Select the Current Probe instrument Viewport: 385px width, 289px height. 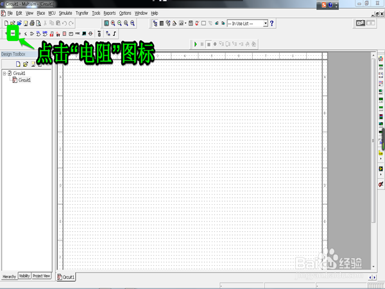click(x=381, y=184)
